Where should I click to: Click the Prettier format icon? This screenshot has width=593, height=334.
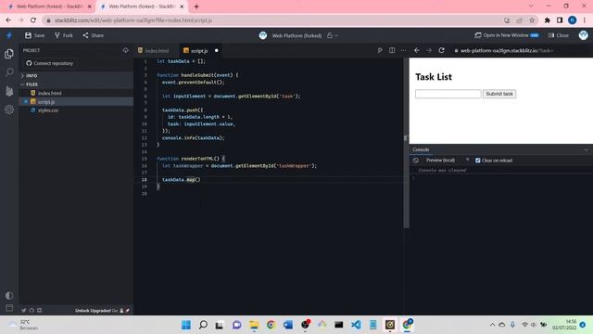tap(380, 50)
